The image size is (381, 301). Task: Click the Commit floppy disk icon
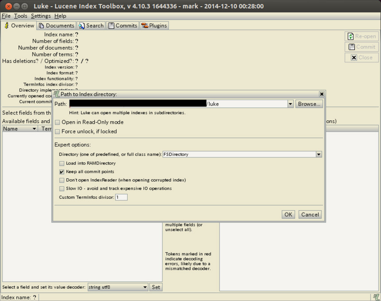(x=351, y=47)
